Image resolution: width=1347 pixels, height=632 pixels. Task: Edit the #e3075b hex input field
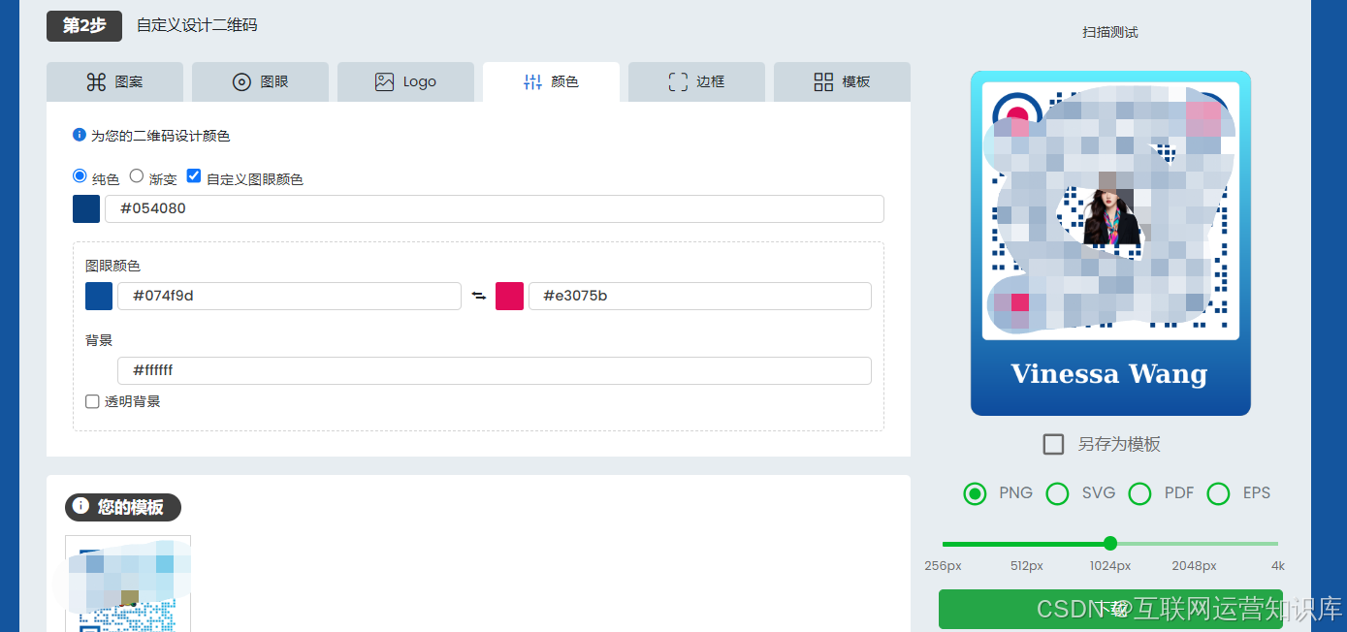pos(700,296)
